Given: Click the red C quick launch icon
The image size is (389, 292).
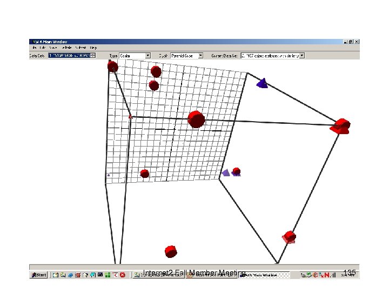Looking at the screenshot, I should click(x=115, y=275).
